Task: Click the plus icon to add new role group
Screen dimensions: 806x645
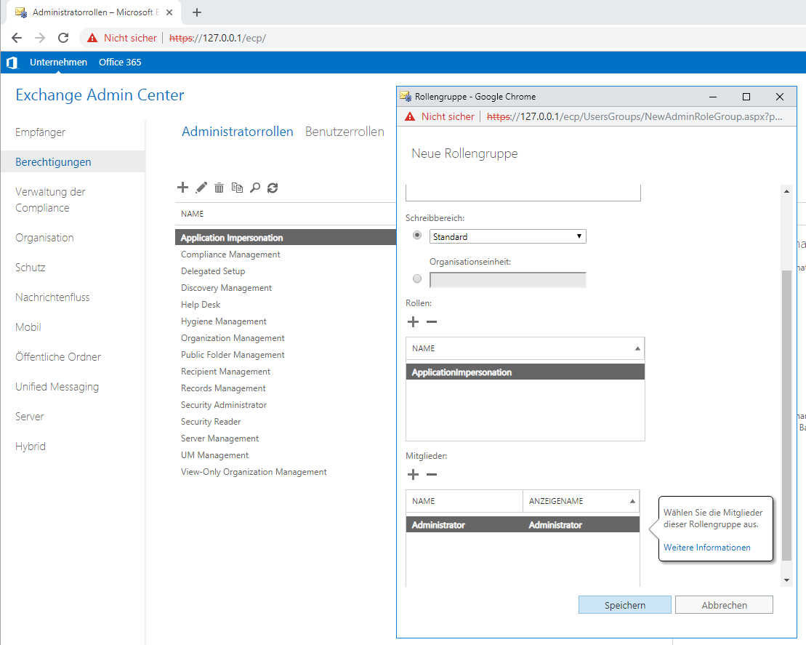Action: [182, 188]
